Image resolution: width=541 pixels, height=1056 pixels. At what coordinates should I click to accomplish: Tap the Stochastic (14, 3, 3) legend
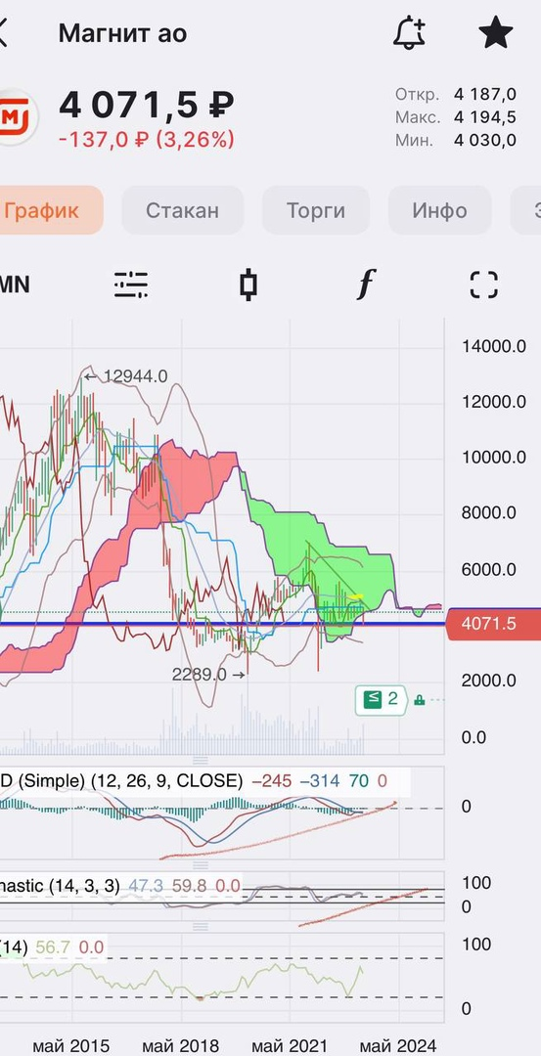click(x=121, y=886)
